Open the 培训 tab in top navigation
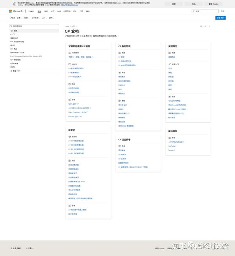The height and width of the screenshot is (256, 235). (x=46, y=11)
